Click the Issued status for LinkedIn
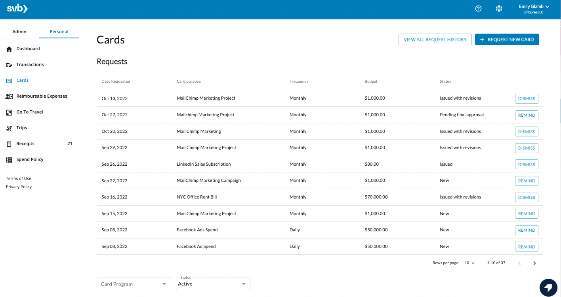 (446, 164)
